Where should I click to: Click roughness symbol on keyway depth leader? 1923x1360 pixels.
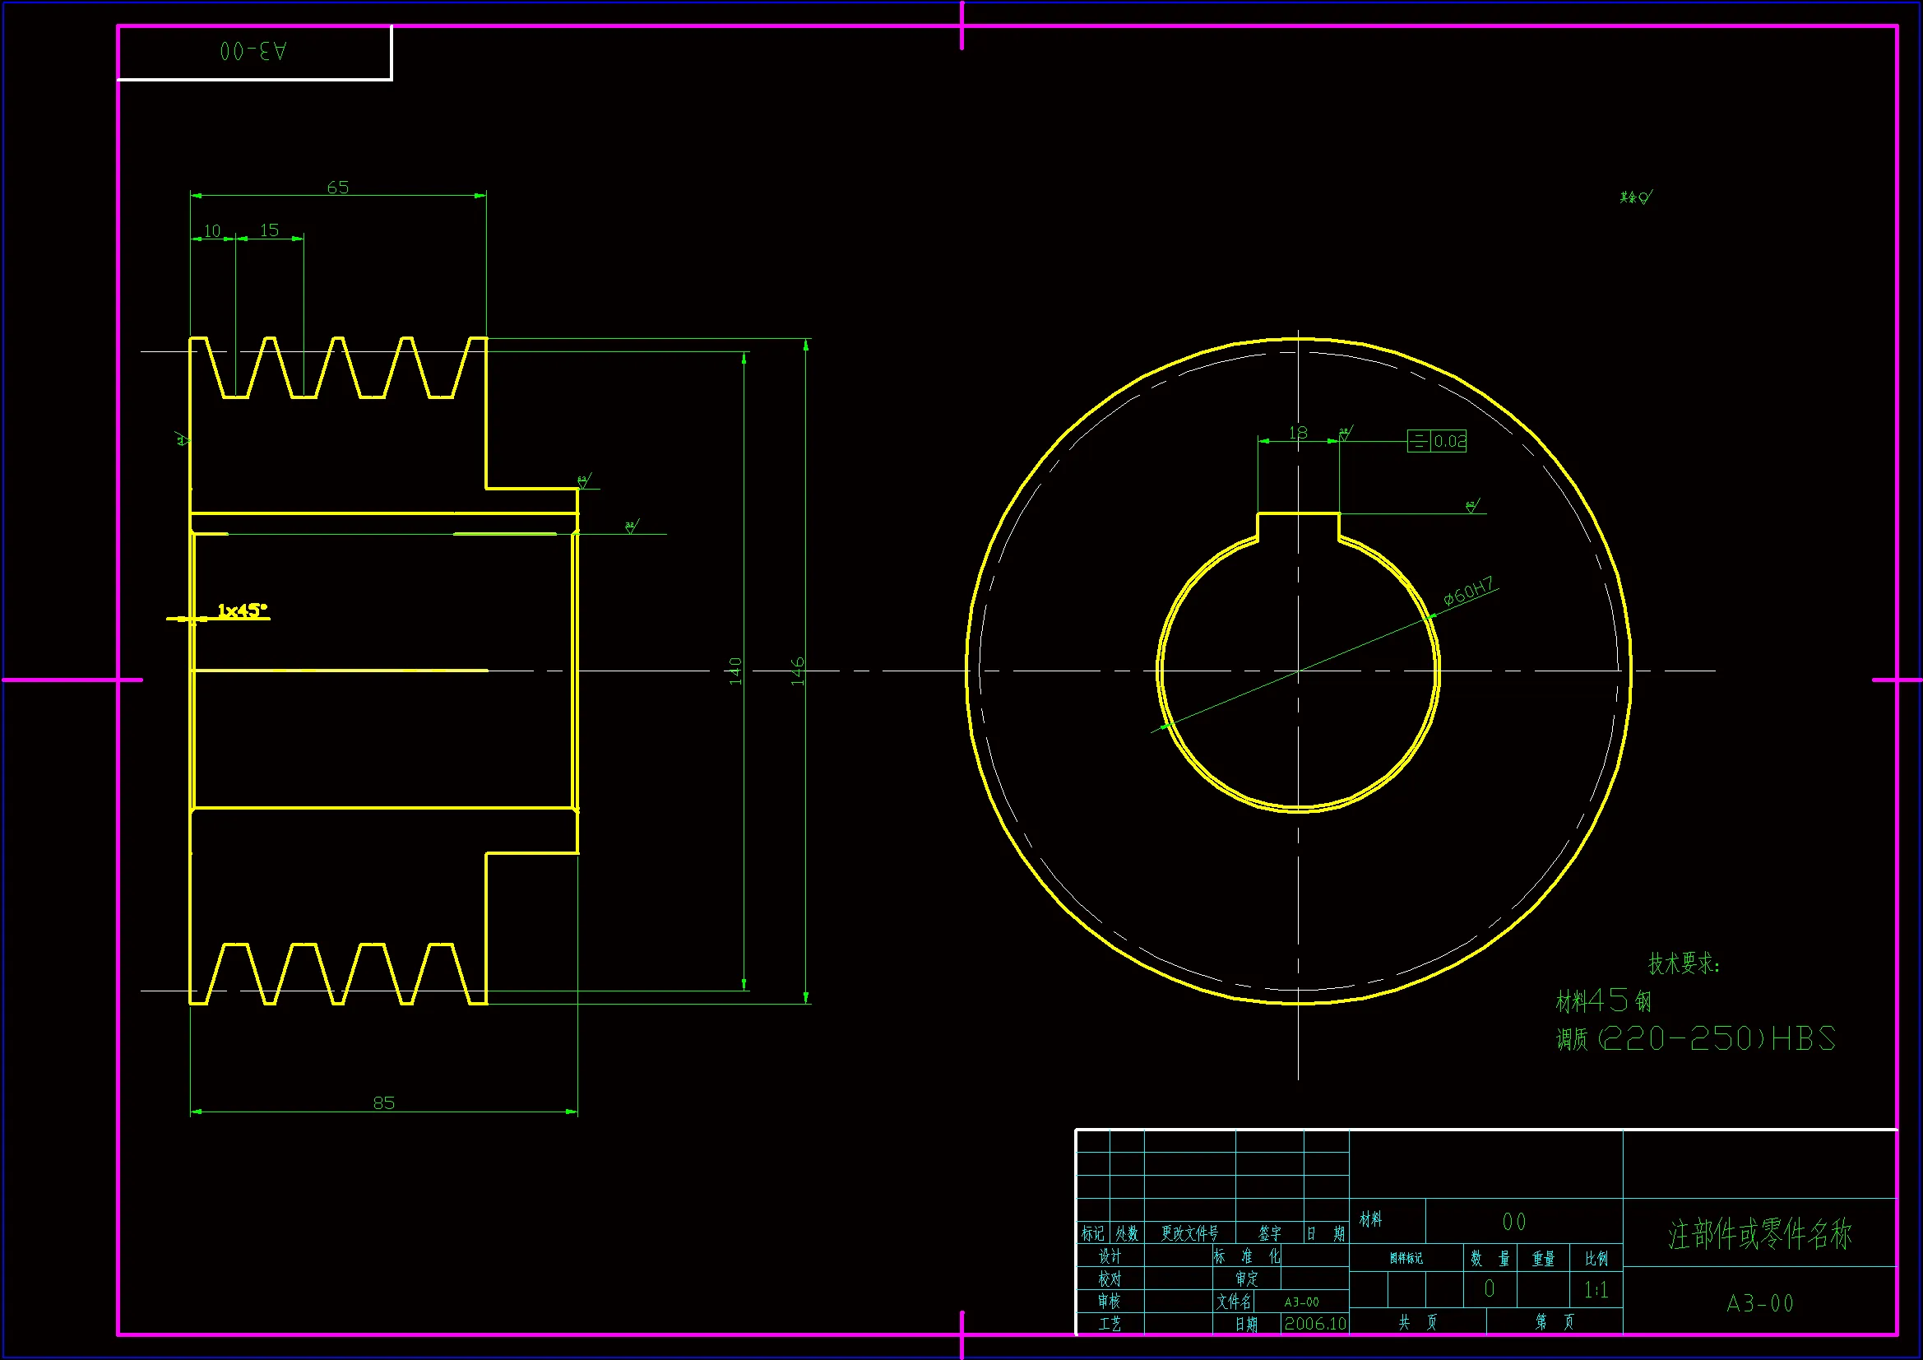[x=1472, y=506]
